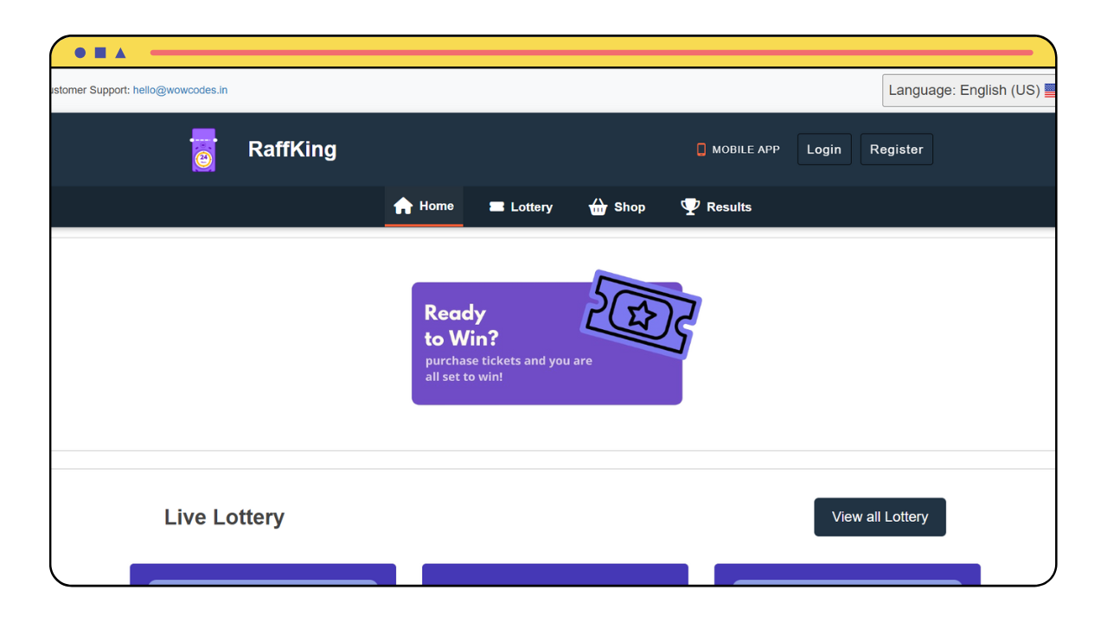Viewport: 1107px width, 622px height.
Task: Switch to the Lottery tab
Action: pos(521,206)
